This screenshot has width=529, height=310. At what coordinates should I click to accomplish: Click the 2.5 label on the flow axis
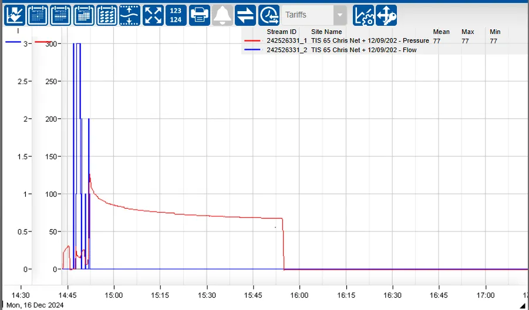click(x=23, y=81)
